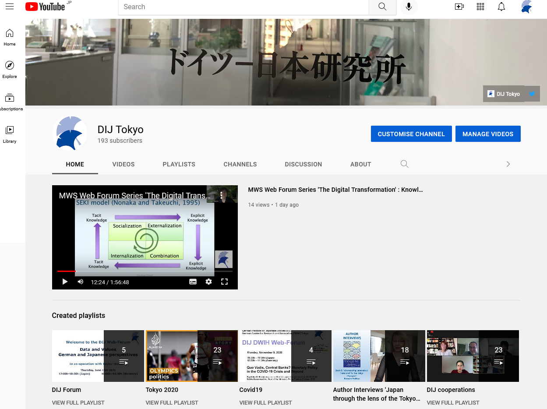The width and height of the screenshot is (547, 409).
Task: Mute the video volume
Action: click(x=81, y=282)
